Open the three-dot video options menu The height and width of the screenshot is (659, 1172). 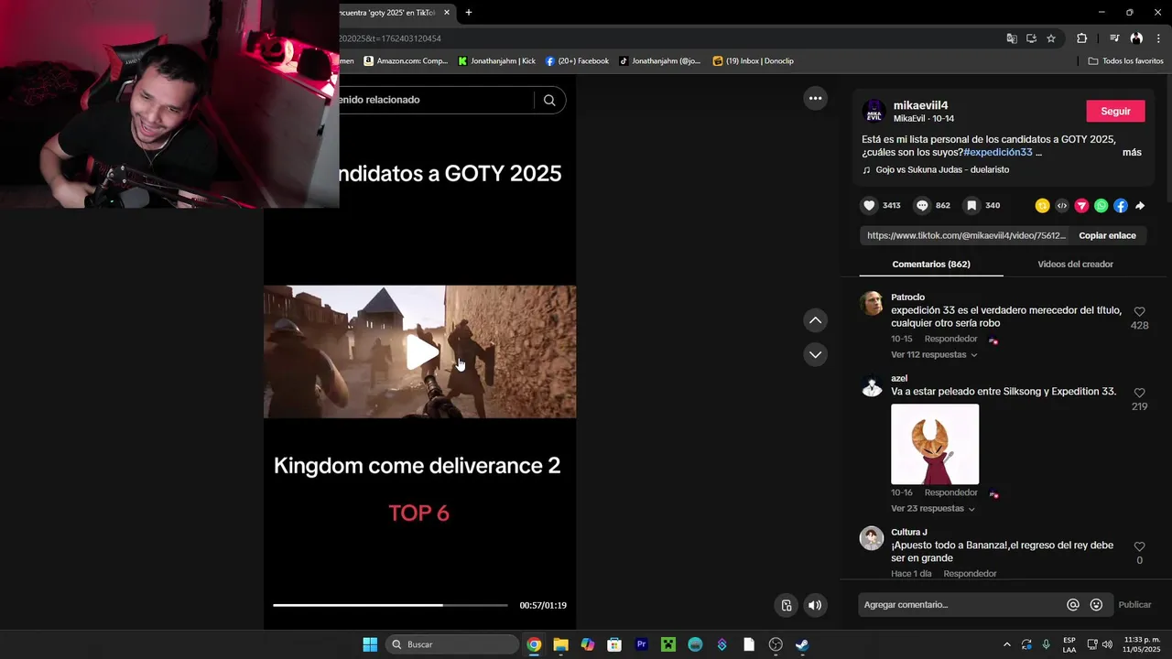click(x=815, y=98)
